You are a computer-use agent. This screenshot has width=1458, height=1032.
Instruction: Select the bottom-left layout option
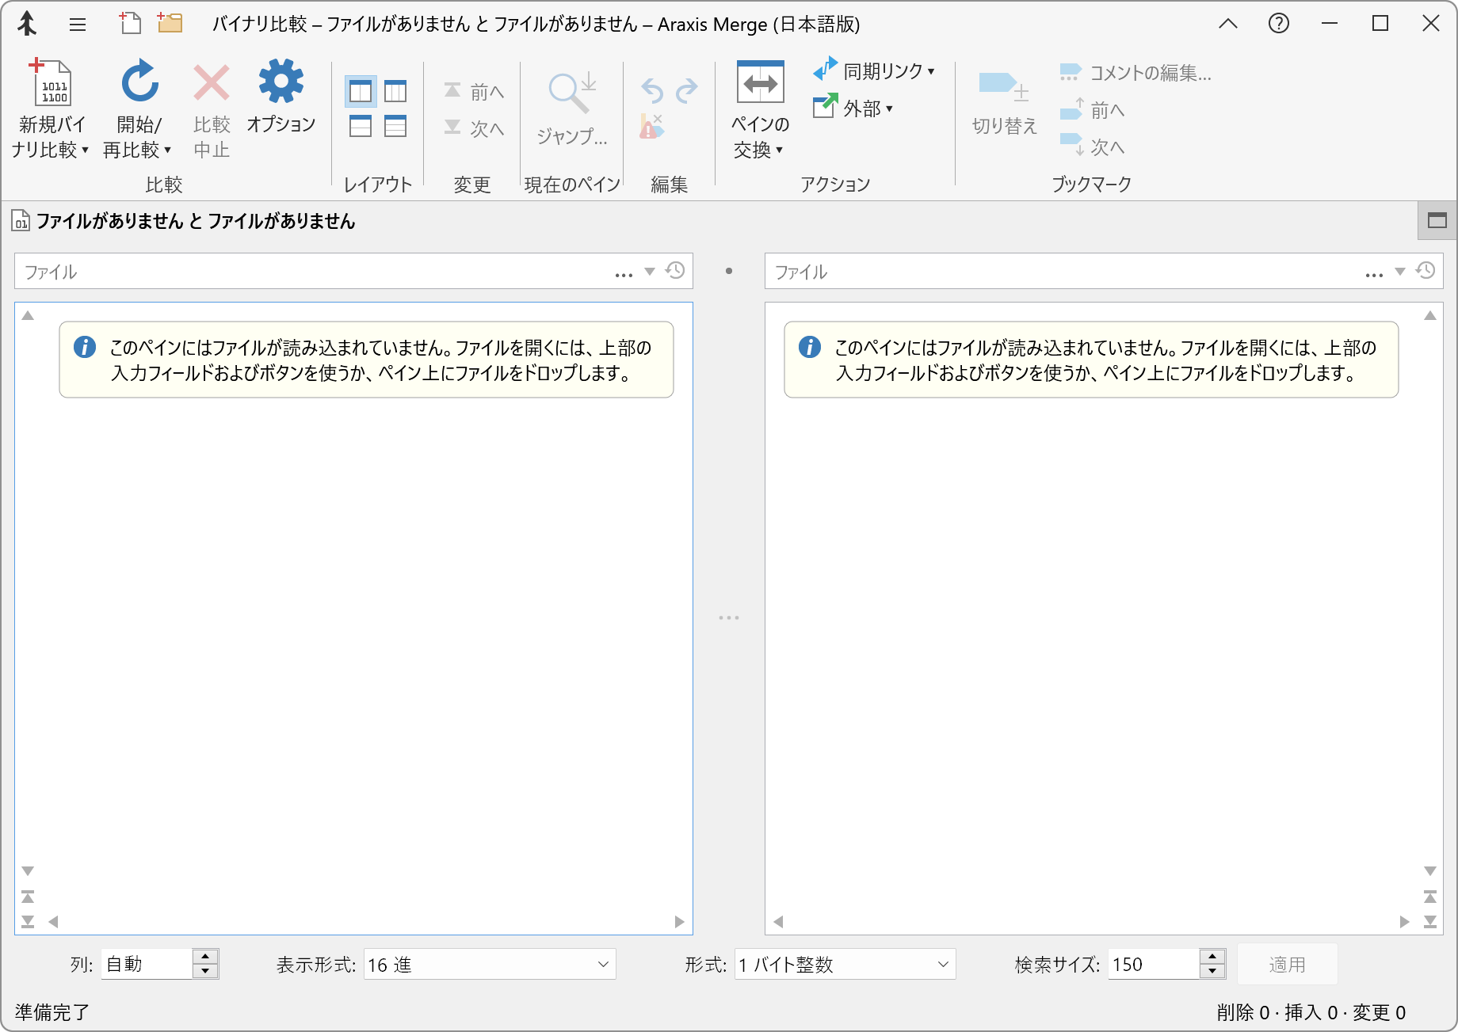[x=359, y=125]
